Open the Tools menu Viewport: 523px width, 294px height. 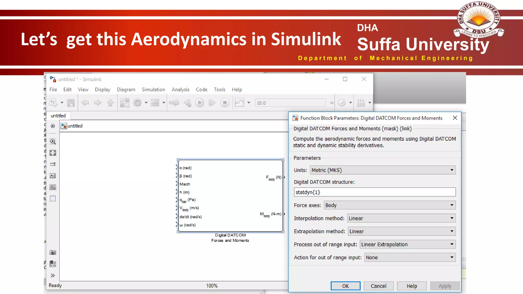tap(219, 90)
